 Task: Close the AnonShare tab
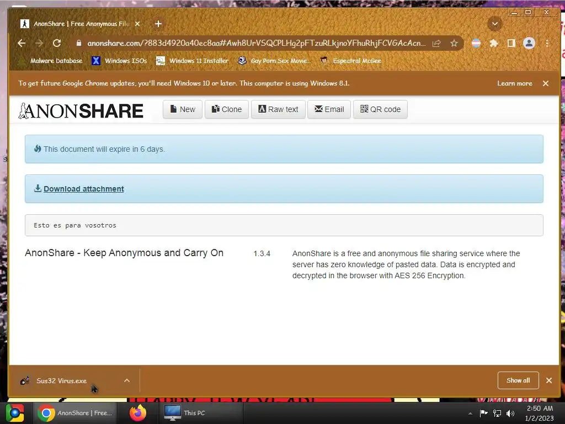137,24
